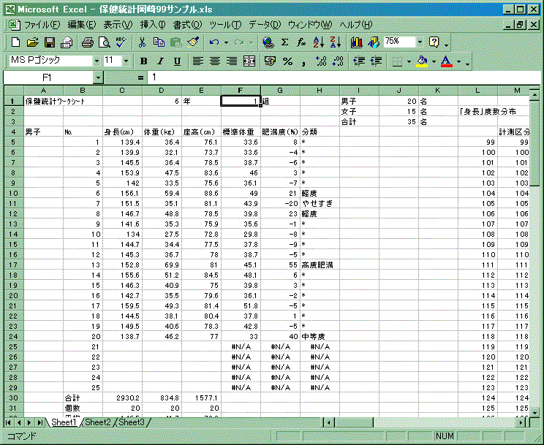Apply AutoSum with the sigma icon
544x445 pixels.
point(285,42)
